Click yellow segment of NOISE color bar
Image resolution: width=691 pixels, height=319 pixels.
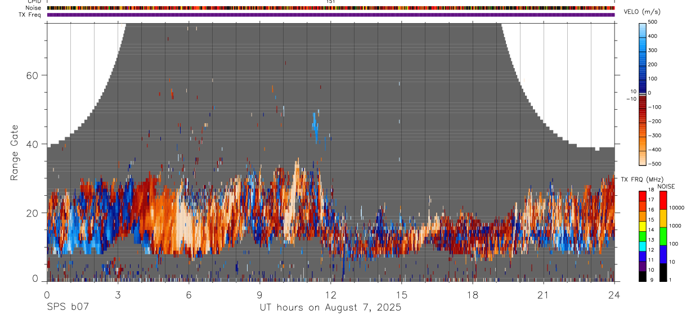663,218
